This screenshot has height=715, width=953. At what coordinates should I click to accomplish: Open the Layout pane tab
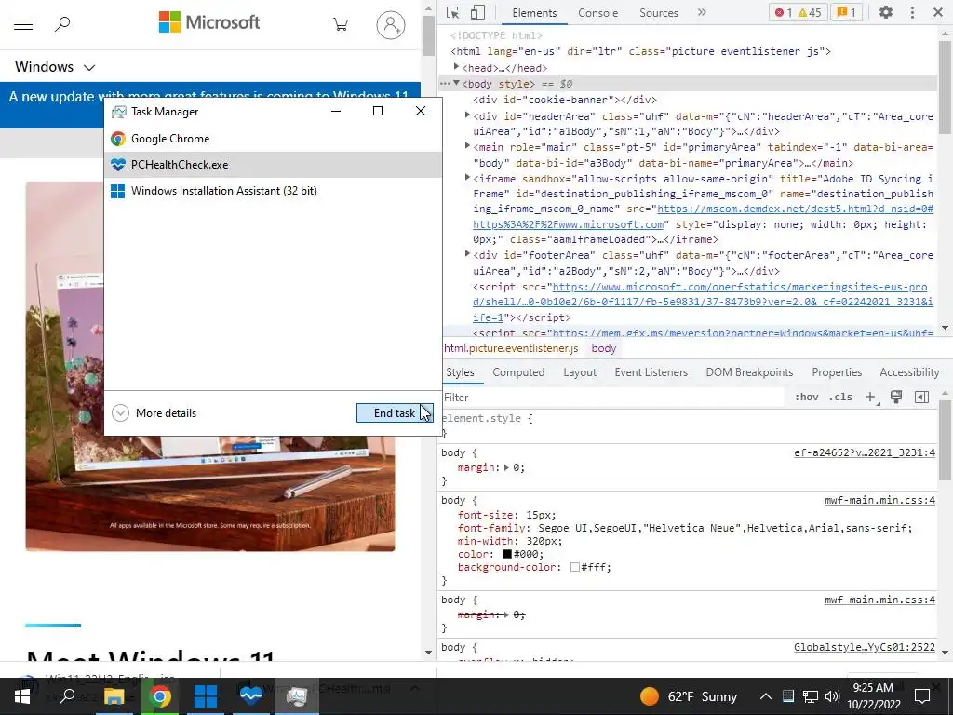point(580,372)
